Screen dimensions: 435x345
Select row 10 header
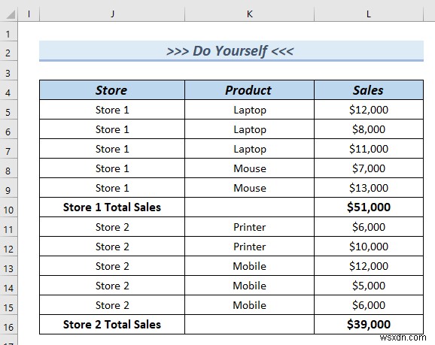8,210
